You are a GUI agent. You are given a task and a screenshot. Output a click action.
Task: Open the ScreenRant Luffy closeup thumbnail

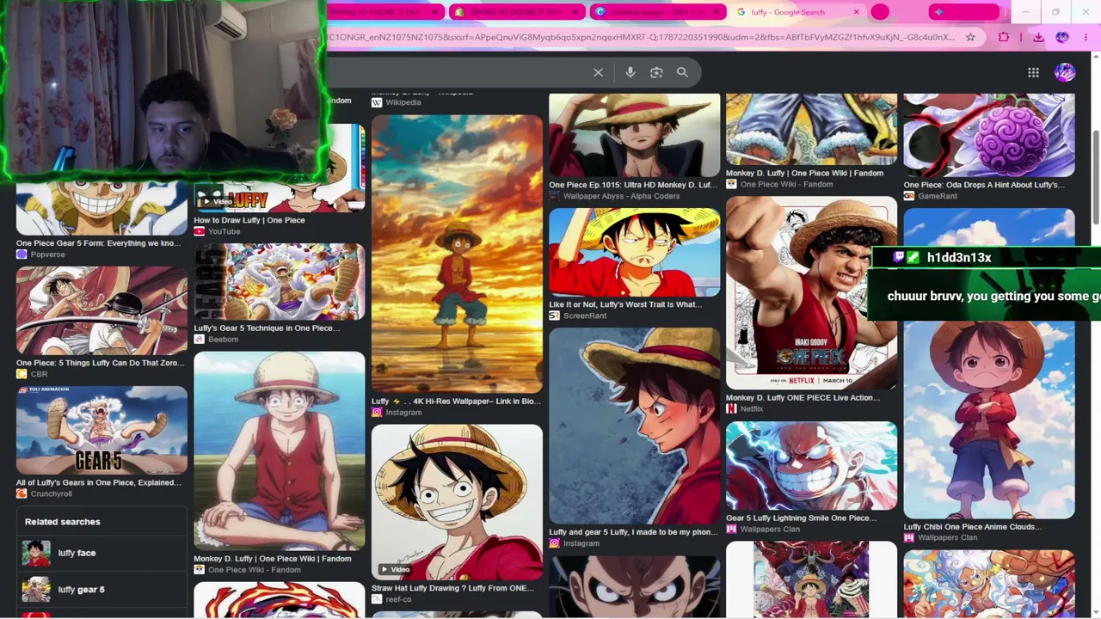635,252
